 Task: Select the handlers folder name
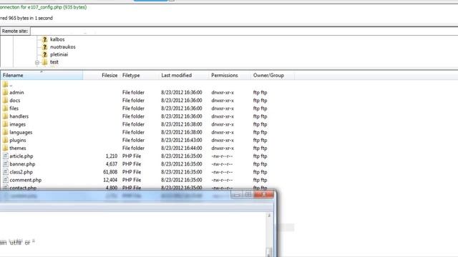tap(19, 116)
